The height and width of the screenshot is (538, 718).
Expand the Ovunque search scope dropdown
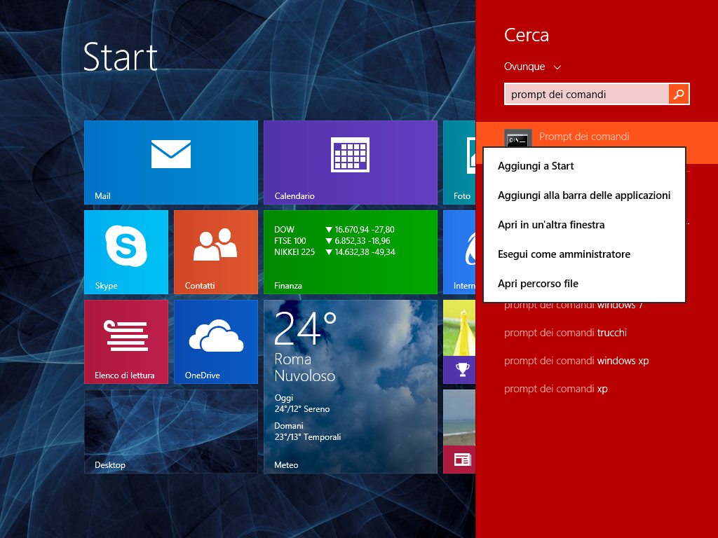532,67
